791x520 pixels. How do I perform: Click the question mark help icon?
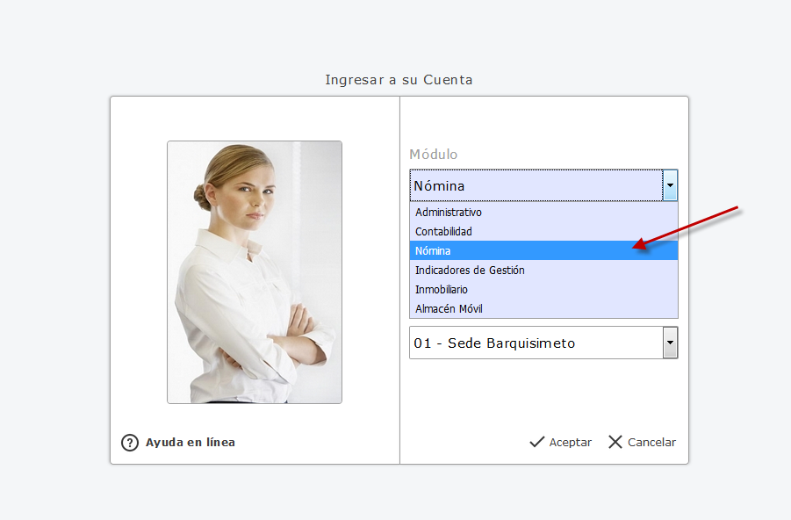[x=130, y=443]
